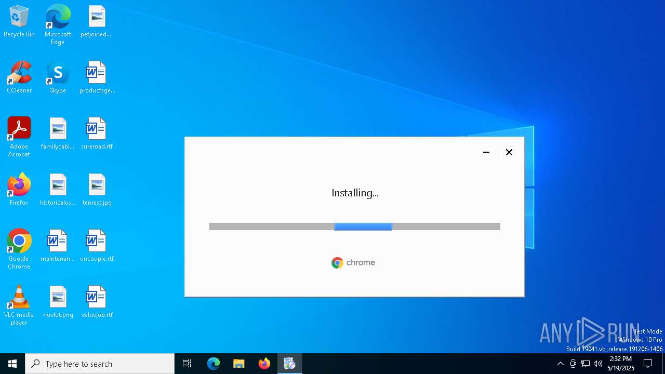This screenshot has width=665, height=374.
Task: Select the productsge Word document icon
Action: (97, 78)
